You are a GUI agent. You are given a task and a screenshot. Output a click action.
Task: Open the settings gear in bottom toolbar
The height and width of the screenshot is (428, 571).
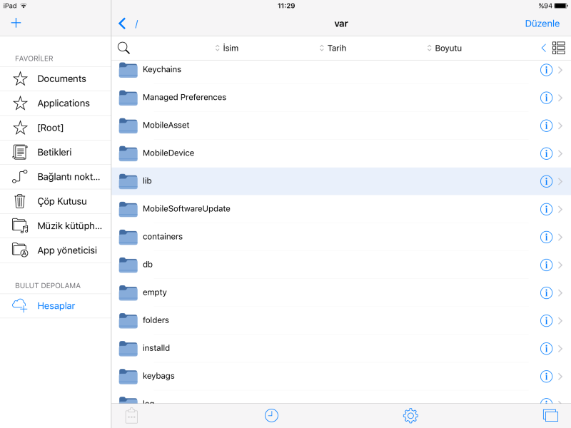pyautogui.click(x=410, y=415)
